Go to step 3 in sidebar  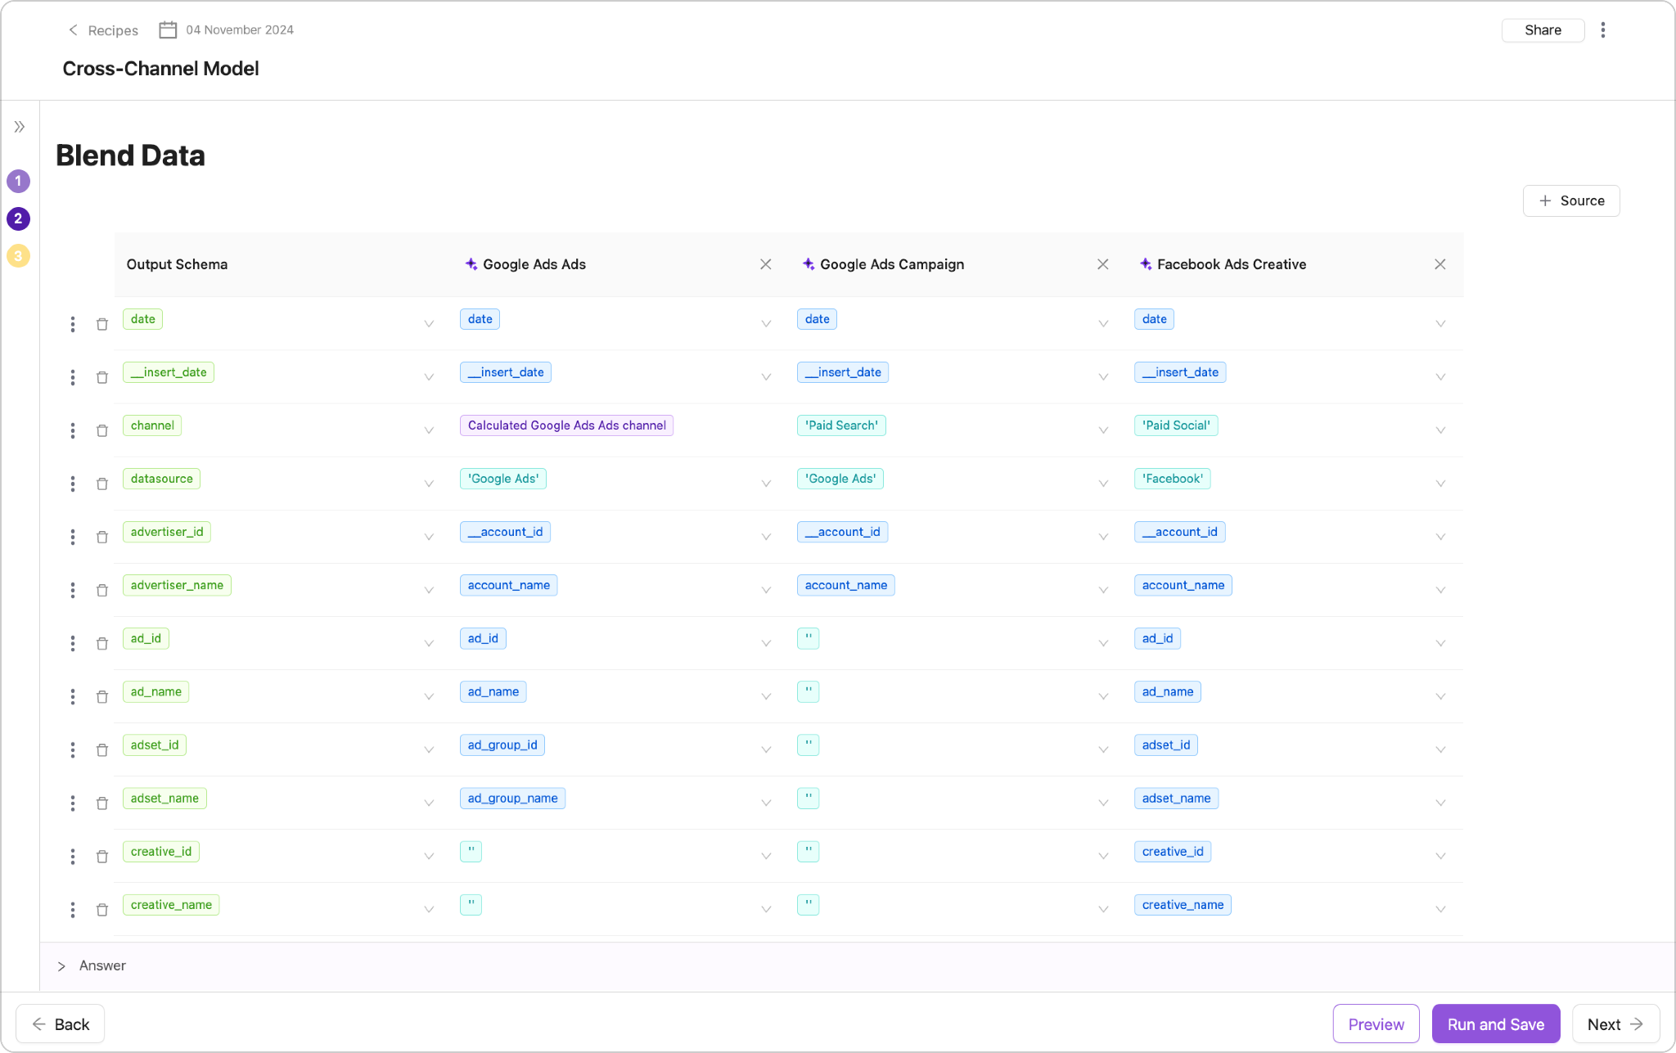(x=18, y=256)
